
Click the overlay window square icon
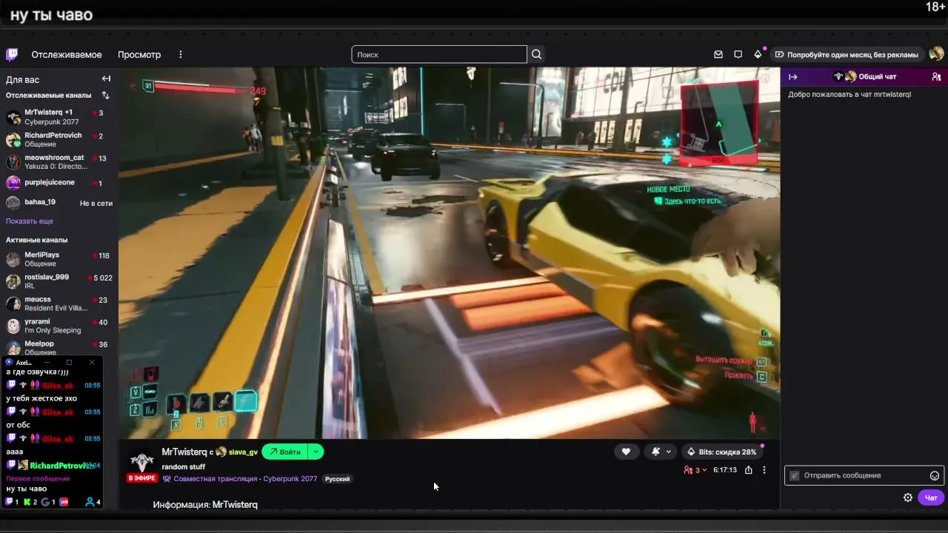coord(69,363)
